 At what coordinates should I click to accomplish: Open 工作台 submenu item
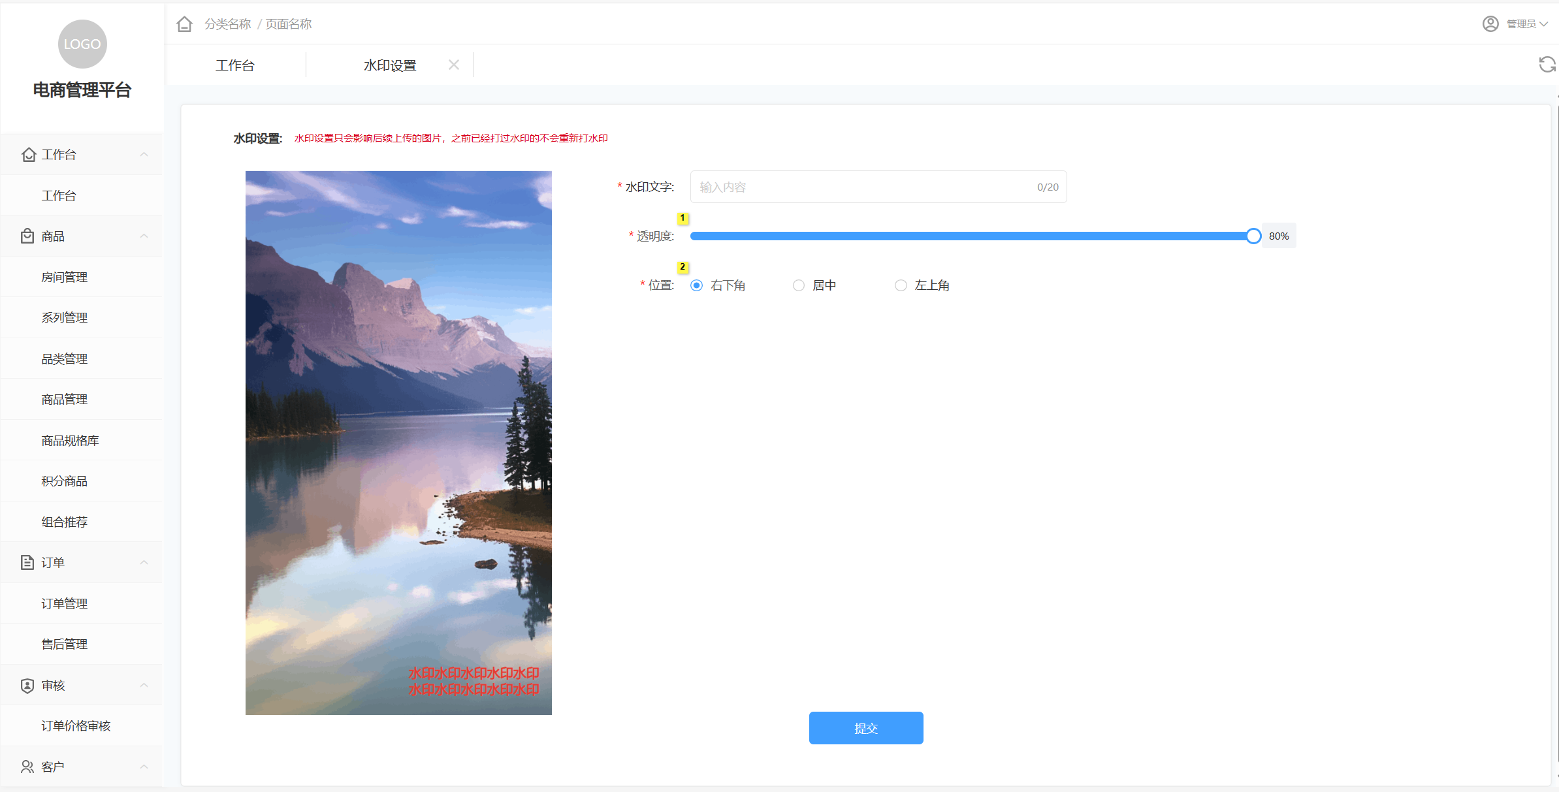tap(82, 195)
